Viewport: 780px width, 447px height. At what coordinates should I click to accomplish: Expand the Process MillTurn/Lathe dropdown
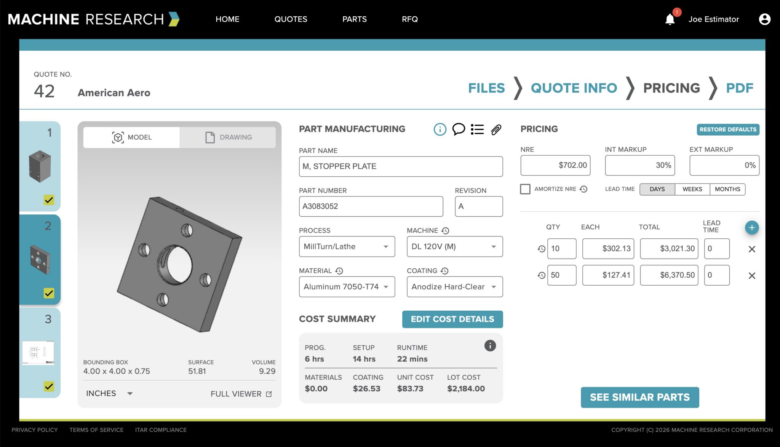coord(347,247)
